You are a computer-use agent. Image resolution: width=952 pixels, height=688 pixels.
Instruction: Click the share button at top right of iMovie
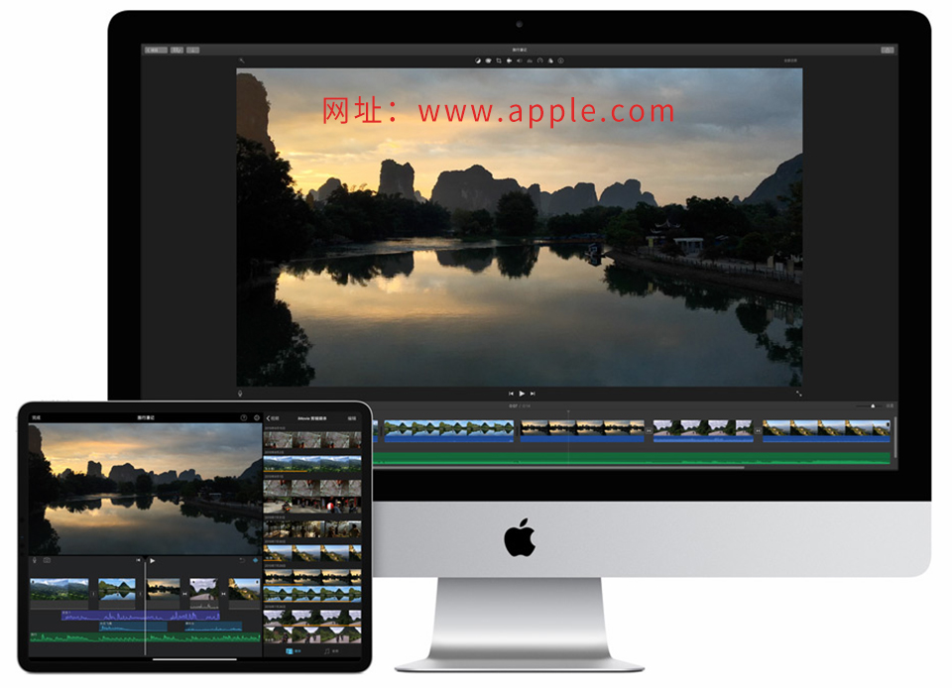click(x=887, y=50)
